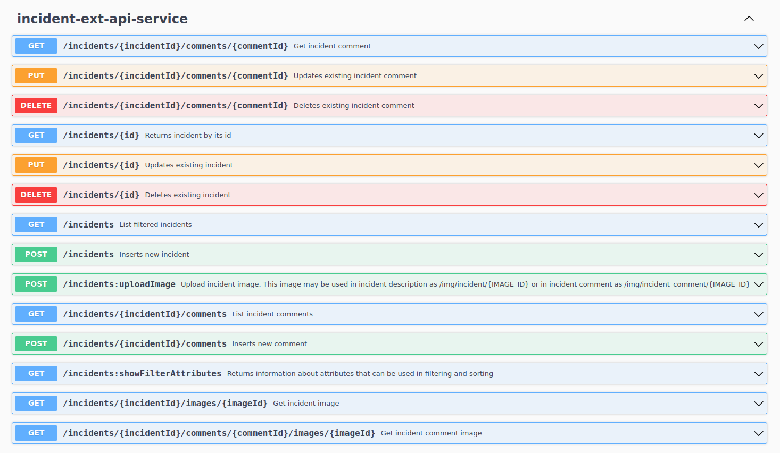
Task: Expand the GET incident comment chevron
Action: click(x=758, y=46)
